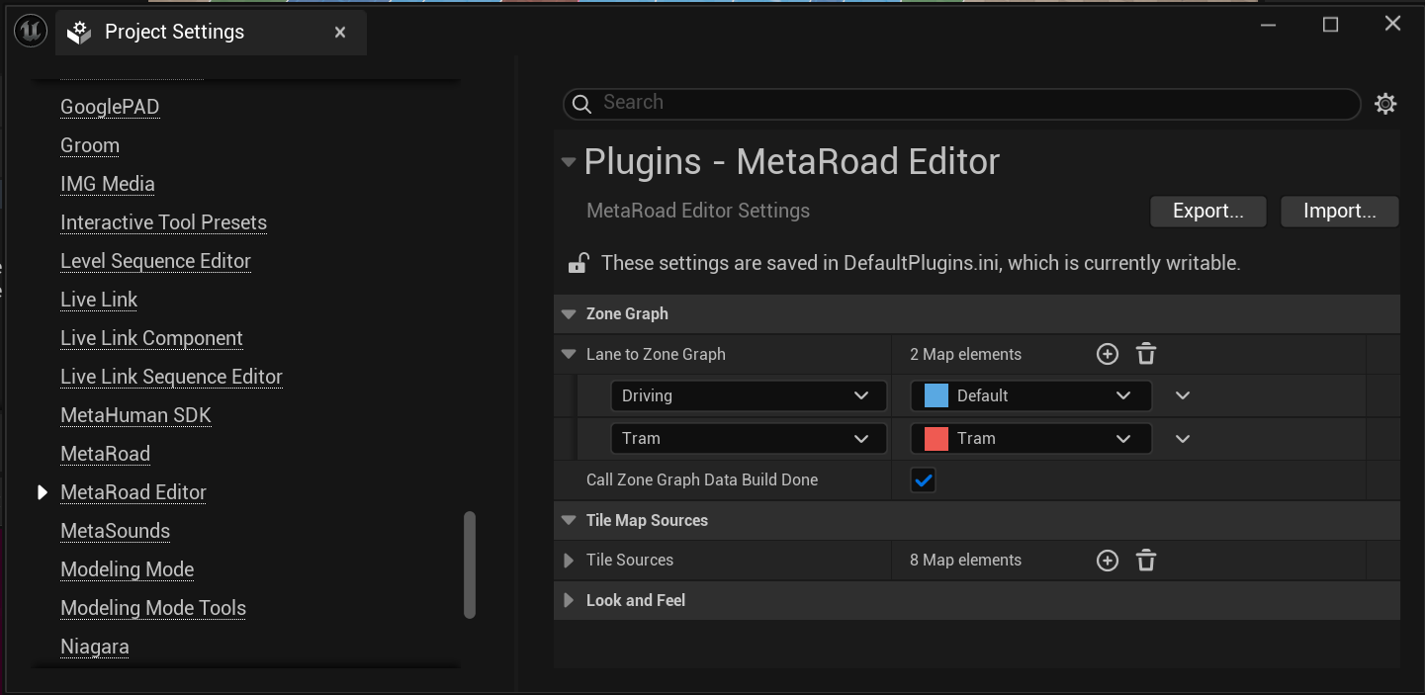The width and height of the screenshot is (1425, 695).
Task: Collapse the Tile Map Sources section
Action: pos(569,520)
